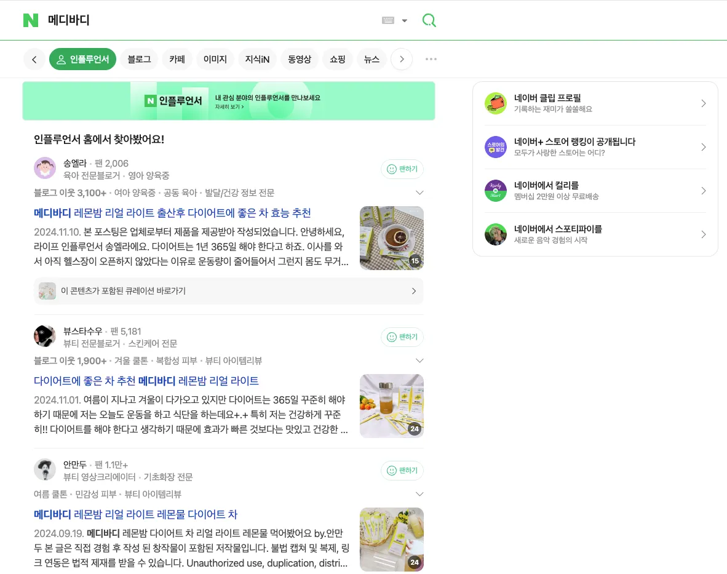Switch to the 뉴스 tab
The width and height of the screenshot is (727, 574).
[x=371, y=59]
